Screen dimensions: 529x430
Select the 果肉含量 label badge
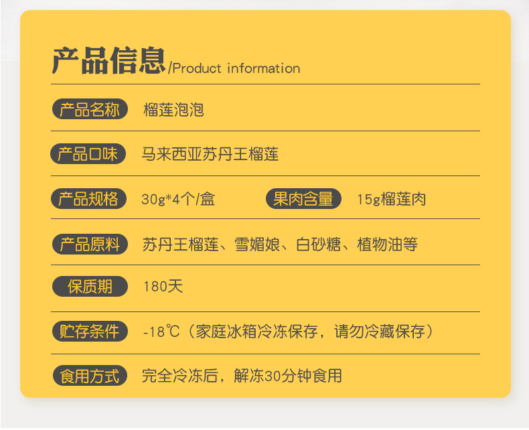click(x=303, y=199)
